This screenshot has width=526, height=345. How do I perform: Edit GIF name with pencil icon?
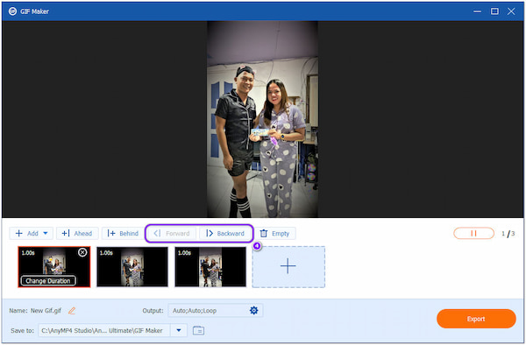[72, 311]
